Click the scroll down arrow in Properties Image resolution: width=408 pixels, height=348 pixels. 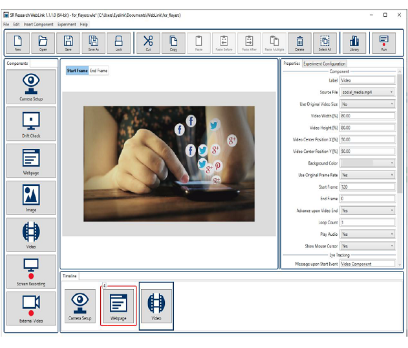[x=400, y=265]
